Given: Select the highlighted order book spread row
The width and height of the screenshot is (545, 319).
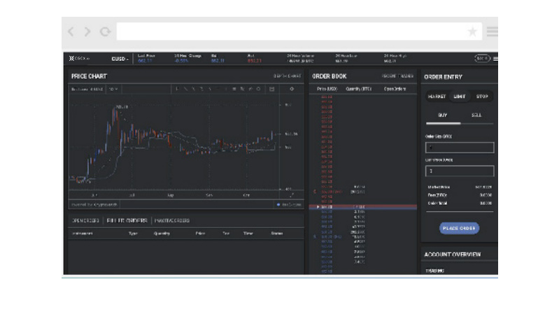Looking at the screenshot, I should pos(363,207).
